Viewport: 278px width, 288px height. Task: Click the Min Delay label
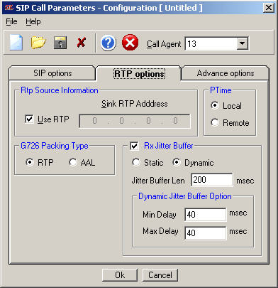[160, 215]
